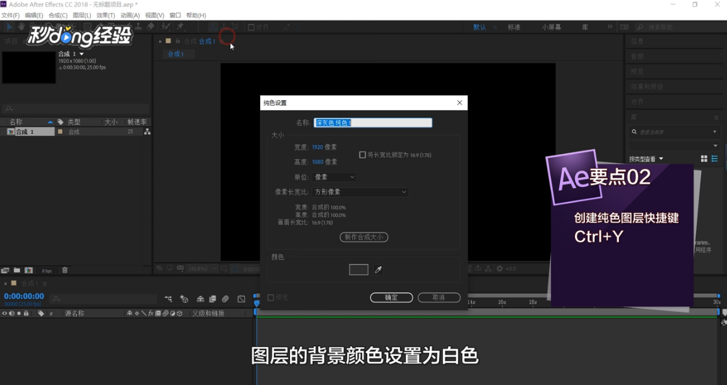
Task: Click the height value 1080
Action: [317, 162]
